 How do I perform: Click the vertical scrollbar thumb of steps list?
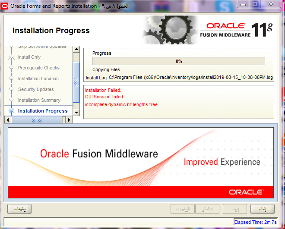[x=76, y=82]
